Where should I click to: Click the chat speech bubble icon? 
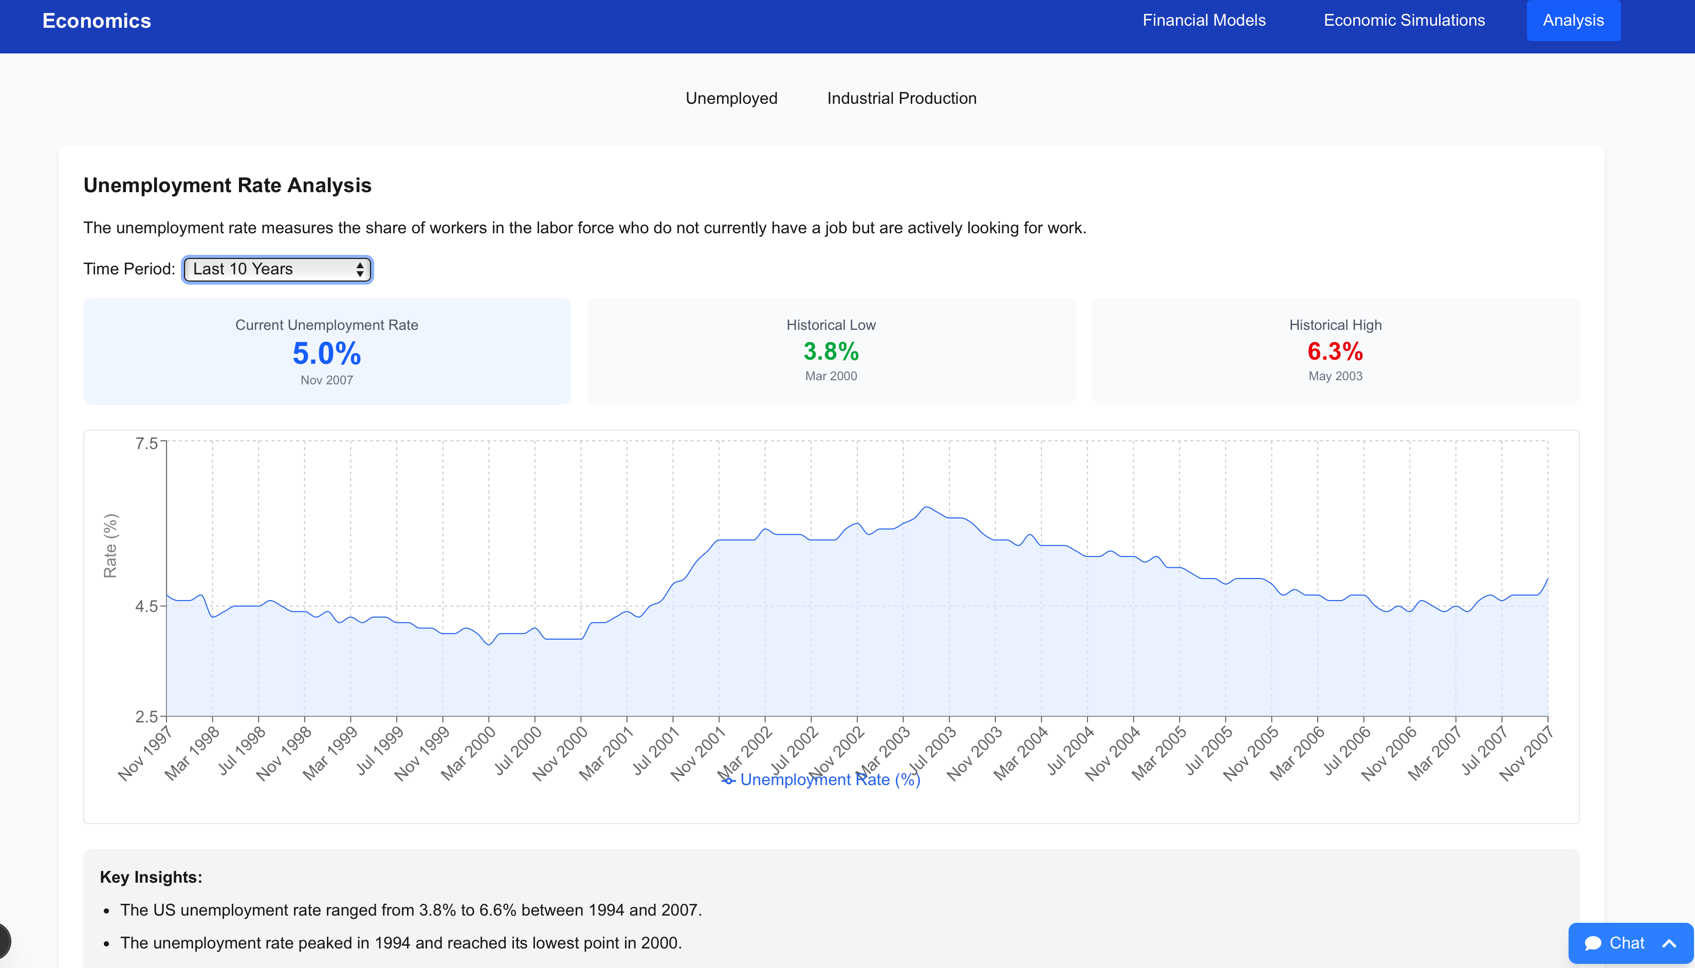(1593, 943)
